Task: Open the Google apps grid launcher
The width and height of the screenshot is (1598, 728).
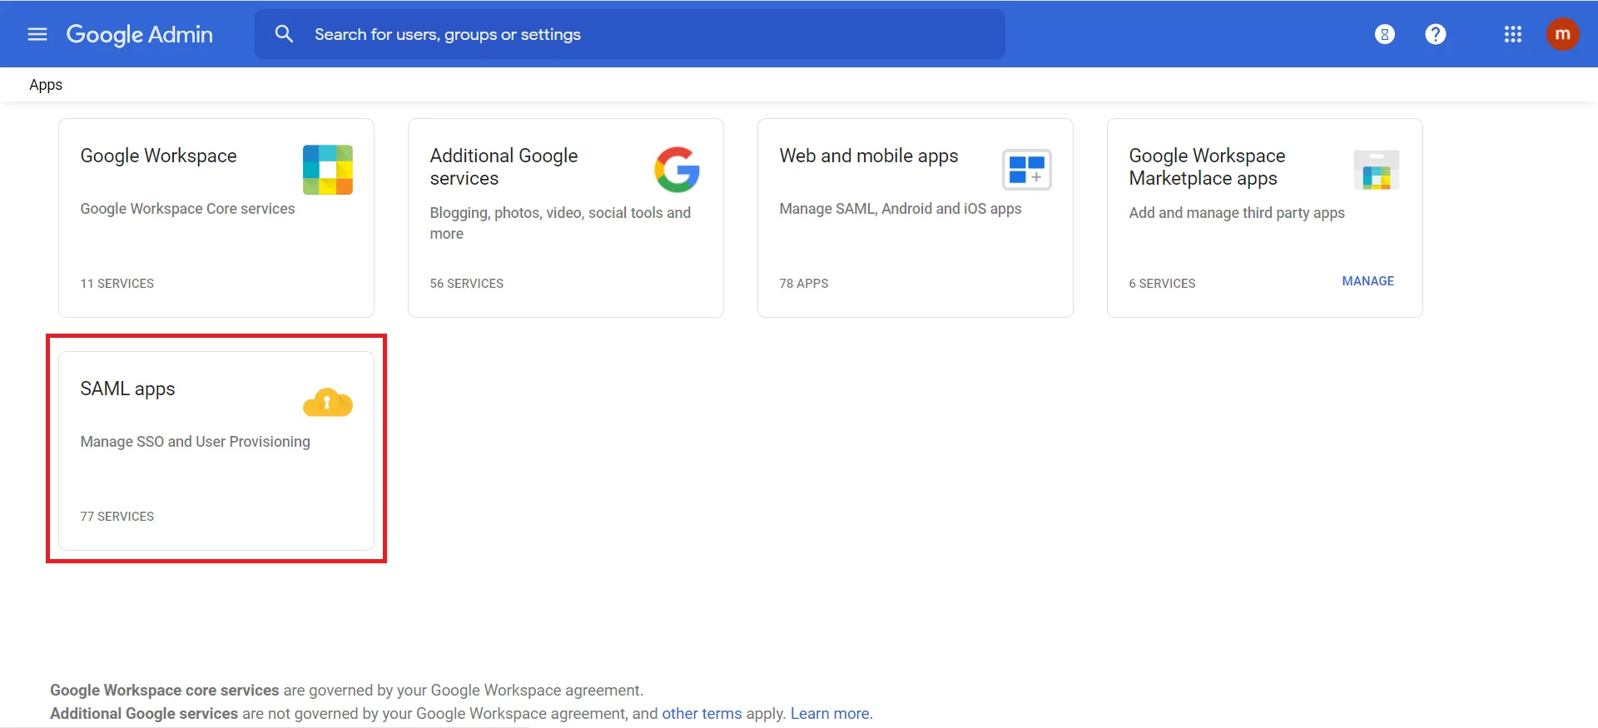Action: pos(1512,34)
